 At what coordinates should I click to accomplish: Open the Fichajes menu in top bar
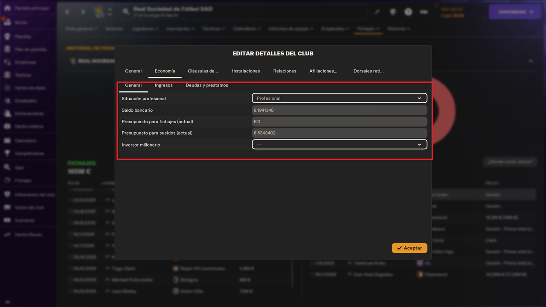tap(368, 29)
